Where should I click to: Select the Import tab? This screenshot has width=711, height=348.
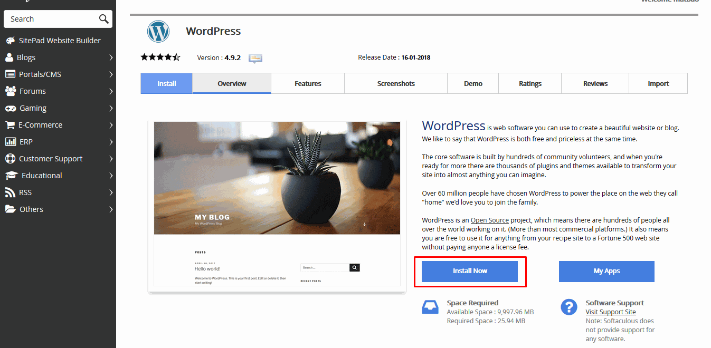pyautogui.click(x=658, y=83)
